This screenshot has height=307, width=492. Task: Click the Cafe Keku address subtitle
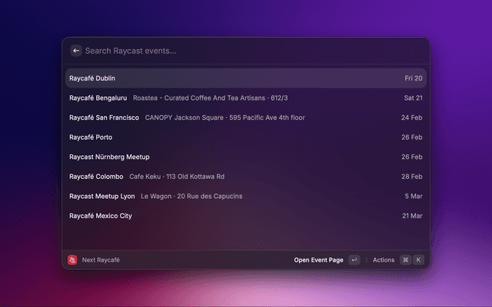point(177,177)
